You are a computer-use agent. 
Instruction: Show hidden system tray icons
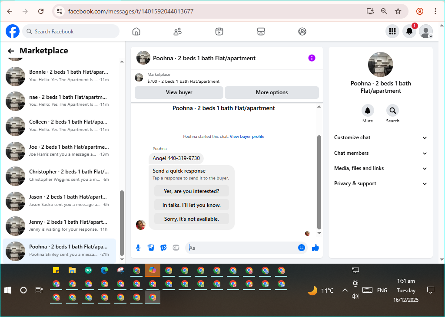pyautogui.click(x=345, y=291)
